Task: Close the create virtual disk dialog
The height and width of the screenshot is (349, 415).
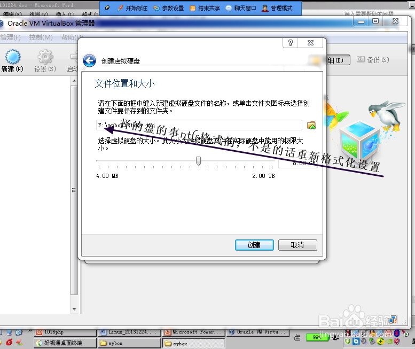Action: [310, 43]
